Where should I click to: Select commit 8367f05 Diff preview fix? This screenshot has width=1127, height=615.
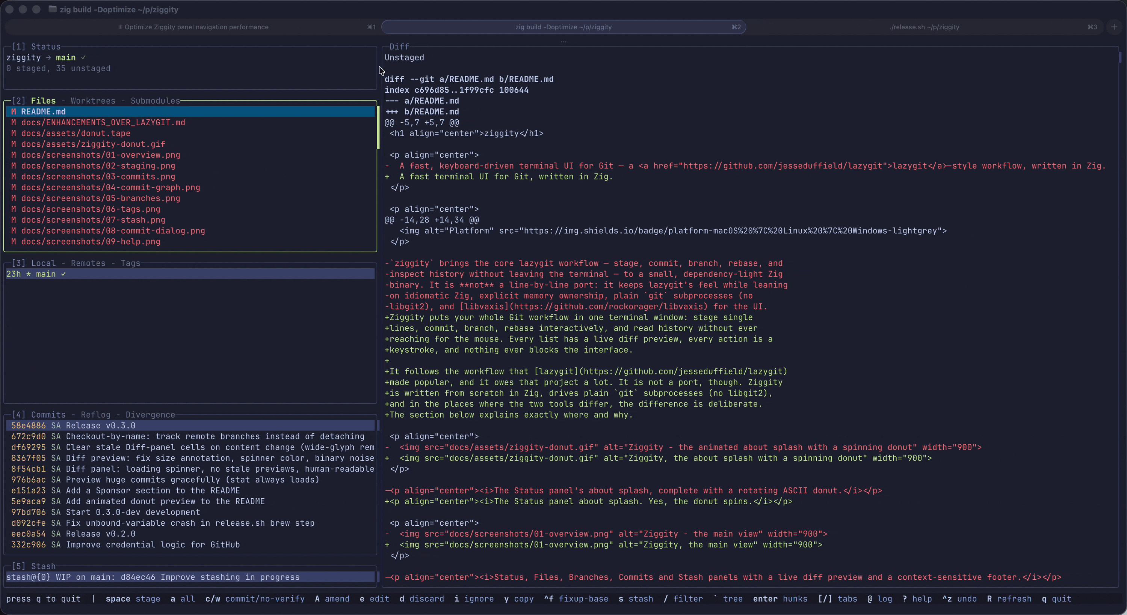190,458
